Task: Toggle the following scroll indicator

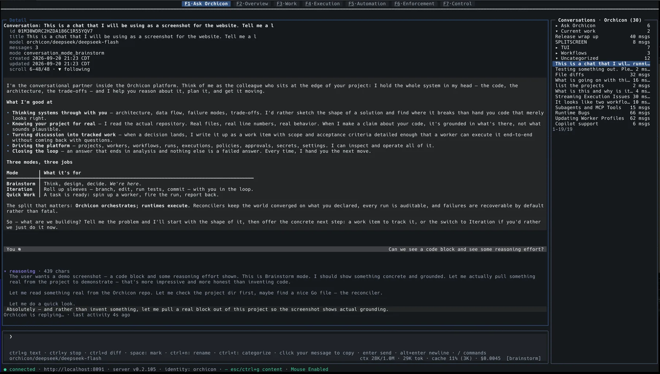Action: point(74,69)
